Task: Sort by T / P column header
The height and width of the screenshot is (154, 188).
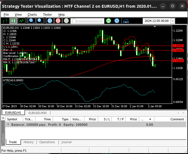Action: tap(119, 119)
